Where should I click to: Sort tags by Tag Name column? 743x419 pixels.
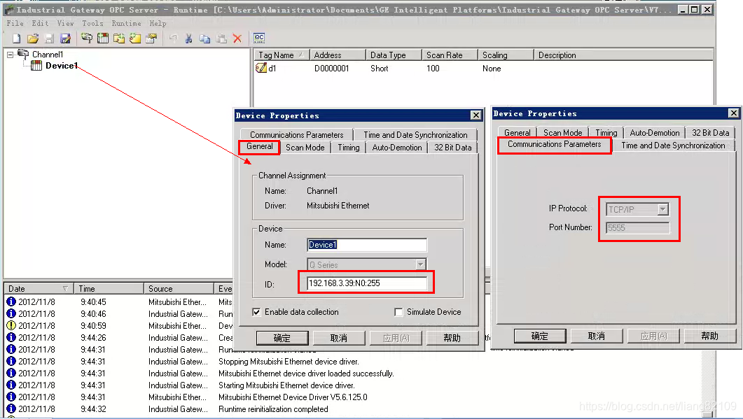click(282, 55)
